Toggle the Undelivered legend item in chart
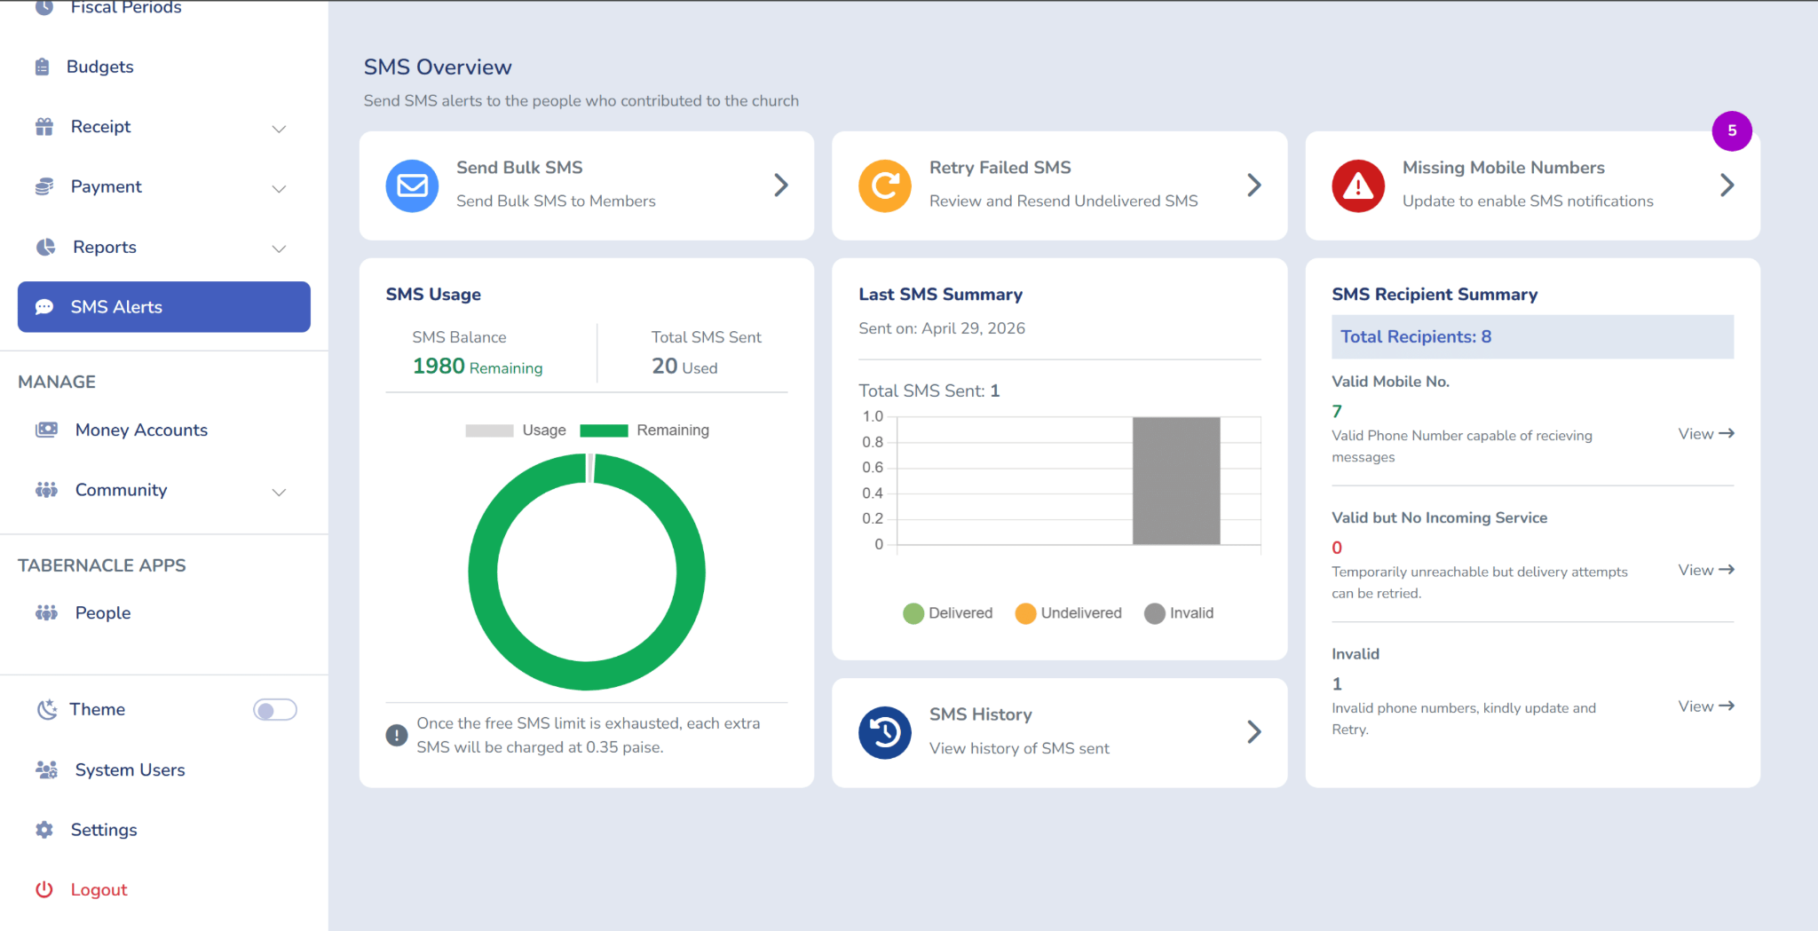This screenshot has width=1818, height=931. pyautogui.click(x=1068, y=613)
